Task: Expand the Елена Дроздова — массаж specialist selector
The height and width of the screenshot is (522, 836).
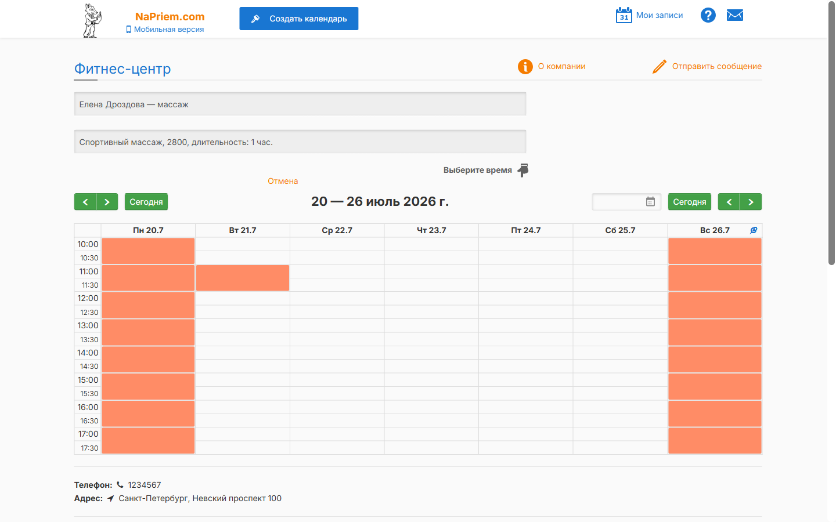Action: click(x=300, y=104)
